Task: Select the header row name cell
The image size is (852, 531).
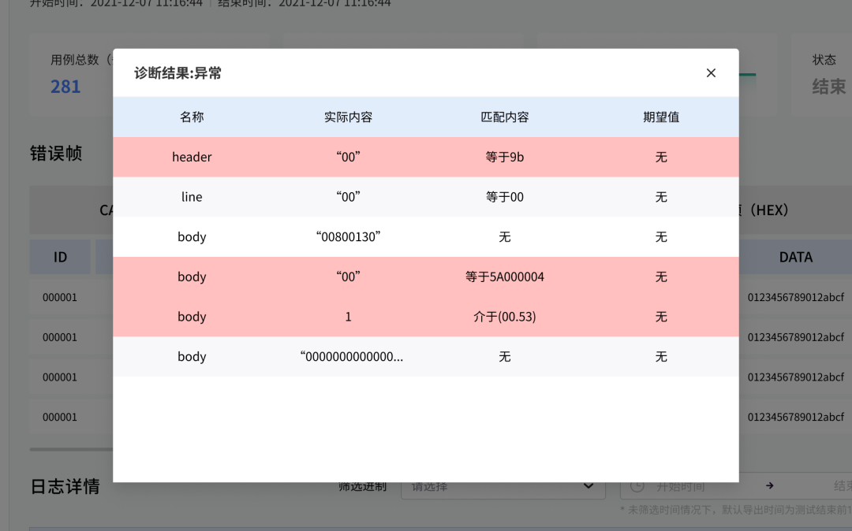Action: click(x=192, y=158)
